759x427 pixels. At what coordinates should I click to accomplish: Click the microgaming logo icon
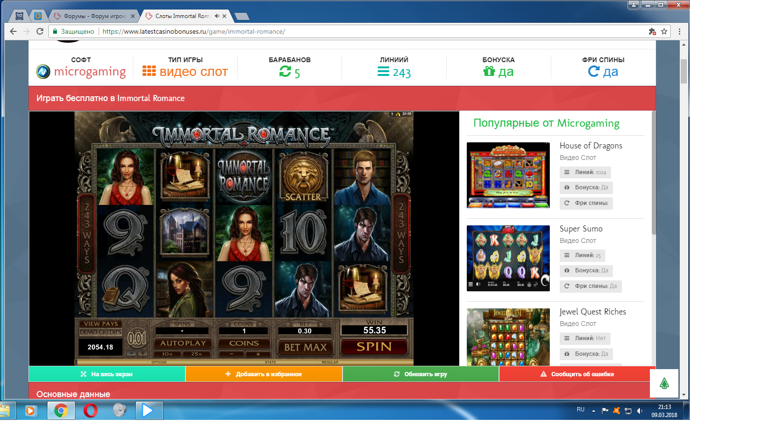coord(43,72)
